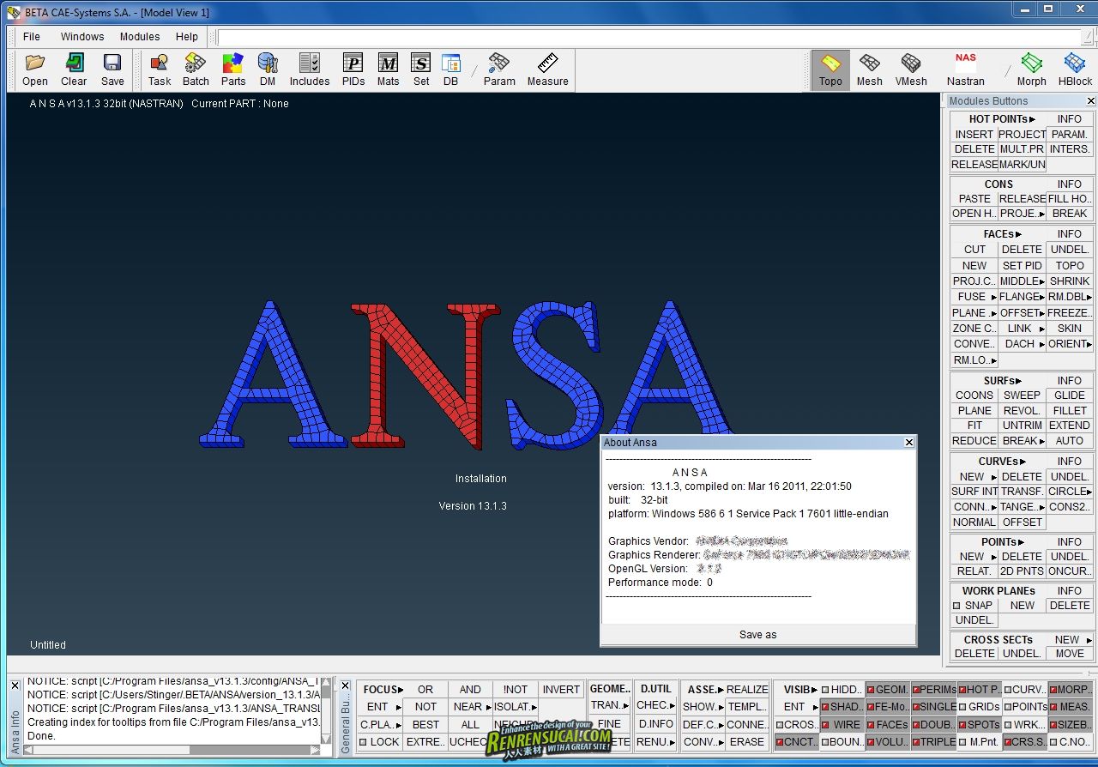The width and height of the screenshot is (1098, 767).
Task: Toggle the GRIDs visibility flag
Action: [x=962, y=707]
